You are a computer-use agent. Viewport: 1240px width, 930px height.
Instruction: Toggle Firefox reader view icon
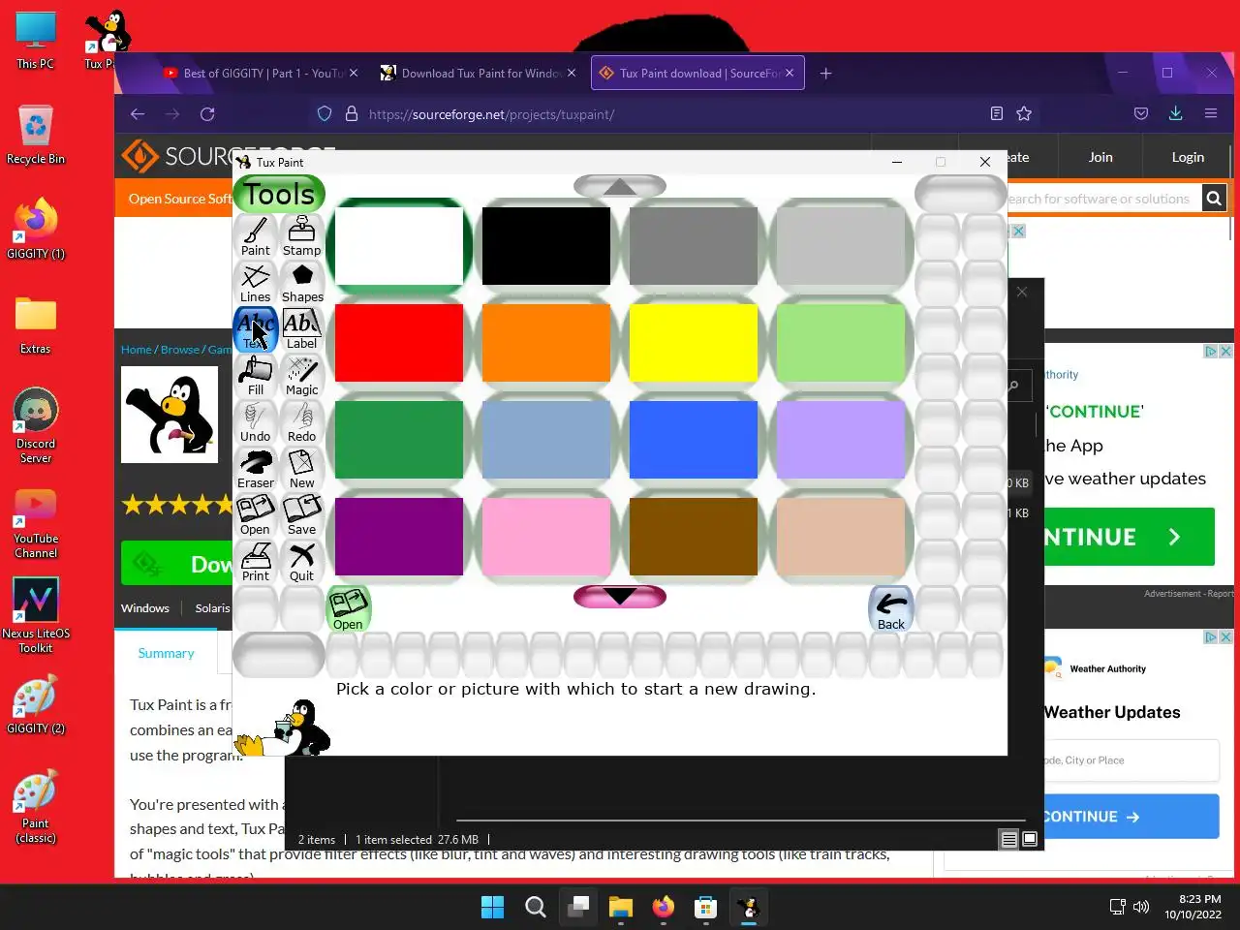tap(996, 114)
